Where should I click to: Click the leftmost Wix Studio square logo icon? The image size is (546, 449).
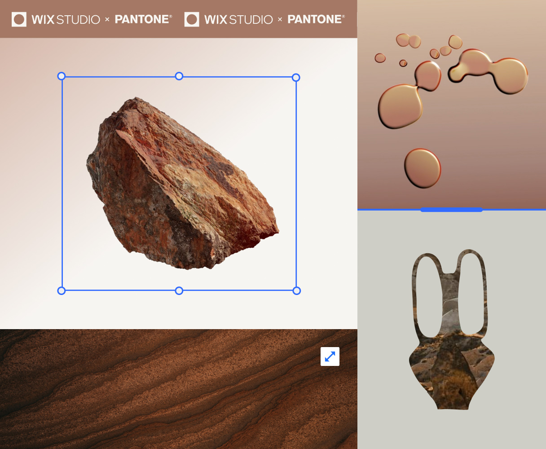(19, 19)
